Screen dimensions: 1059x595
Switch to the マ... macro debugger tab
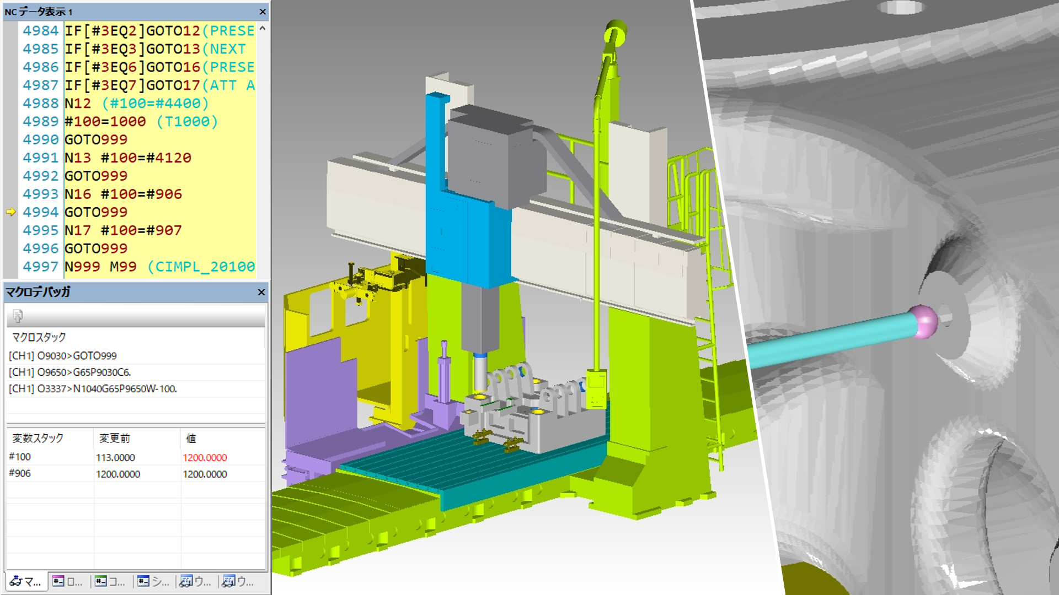[x=26, y=581]
